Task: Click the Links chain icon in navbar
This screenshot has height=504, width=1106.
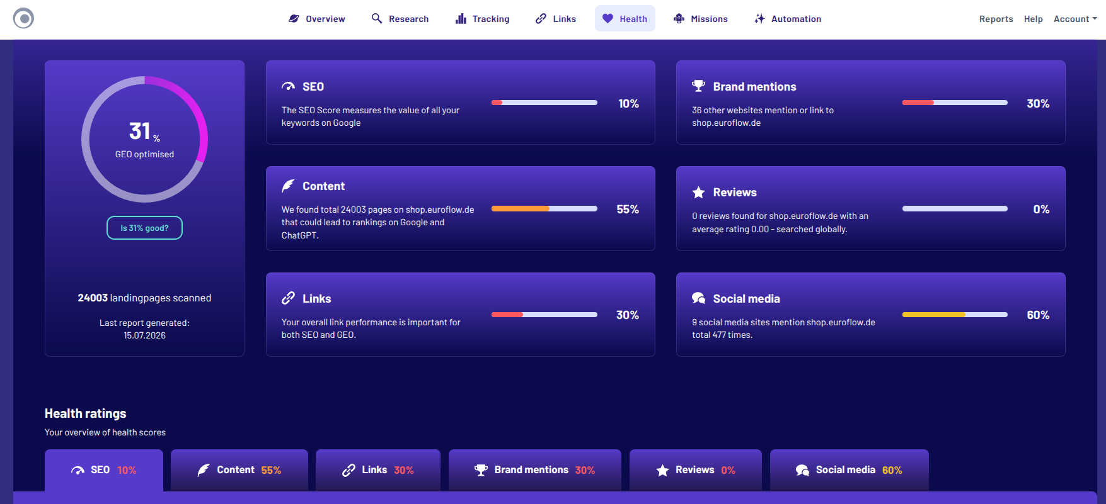Action: pyautogui.click(x=541, y=18)
